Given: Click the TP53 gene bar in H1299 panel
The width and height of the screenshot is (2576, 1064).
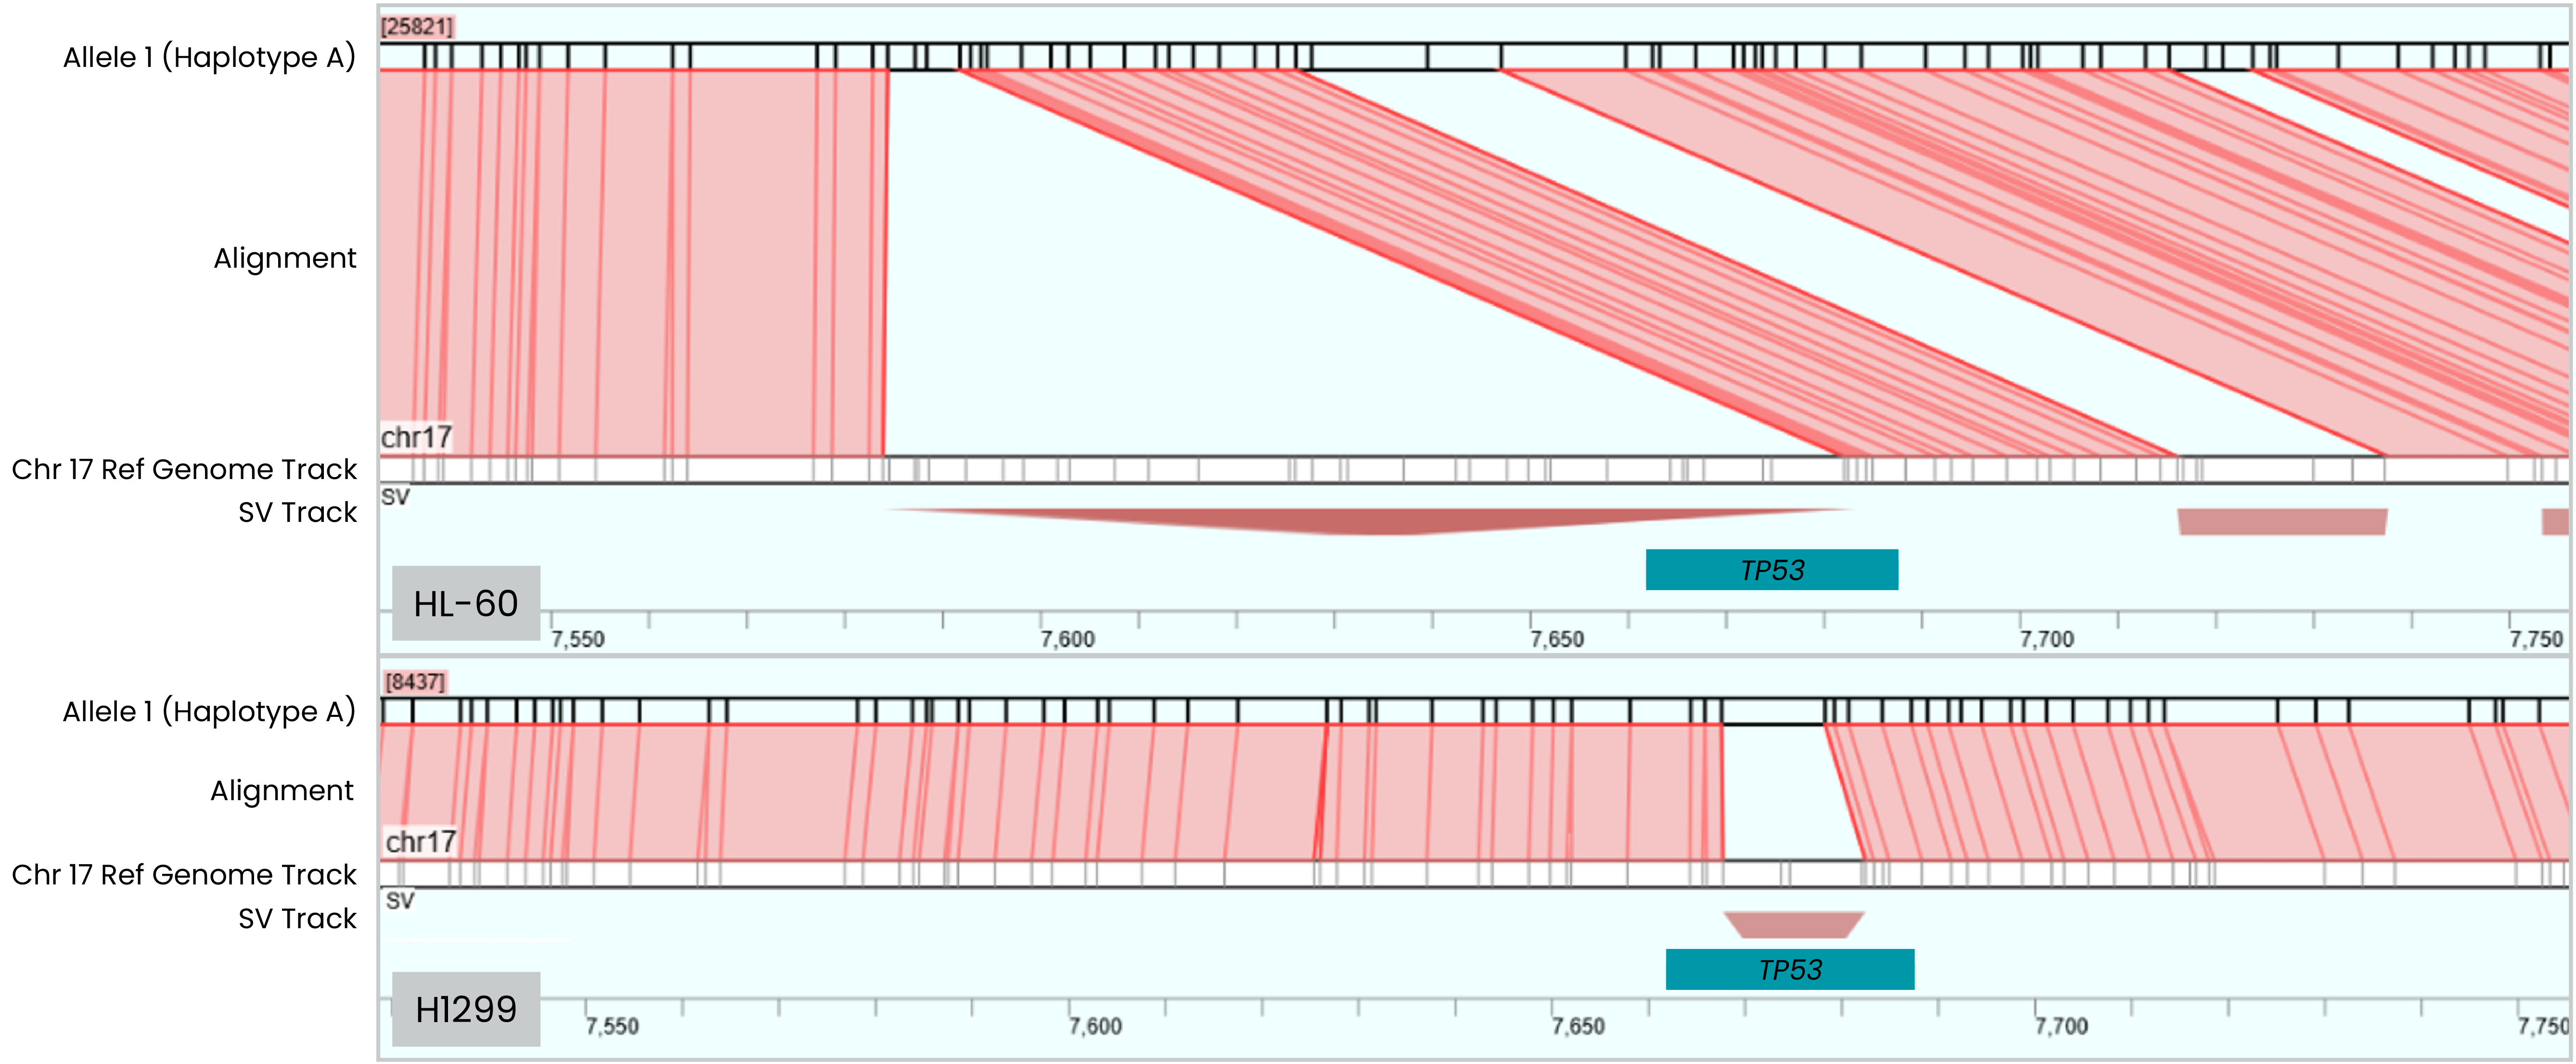Looking at the screenshot, I should click(x=1789, y=969).
